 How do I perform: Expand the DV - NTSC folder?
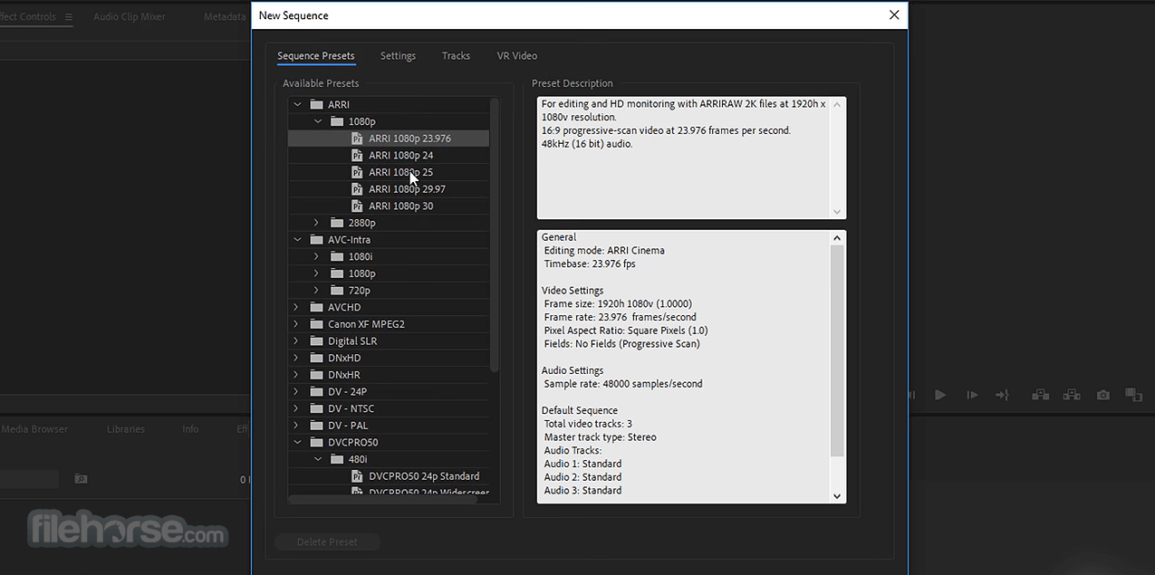tap(296, 408)
